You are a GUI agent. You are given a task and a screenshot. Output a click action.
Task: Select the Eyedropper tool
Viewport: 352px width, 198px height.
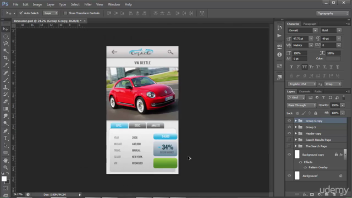pyautogui.click(x=5, y=65)
